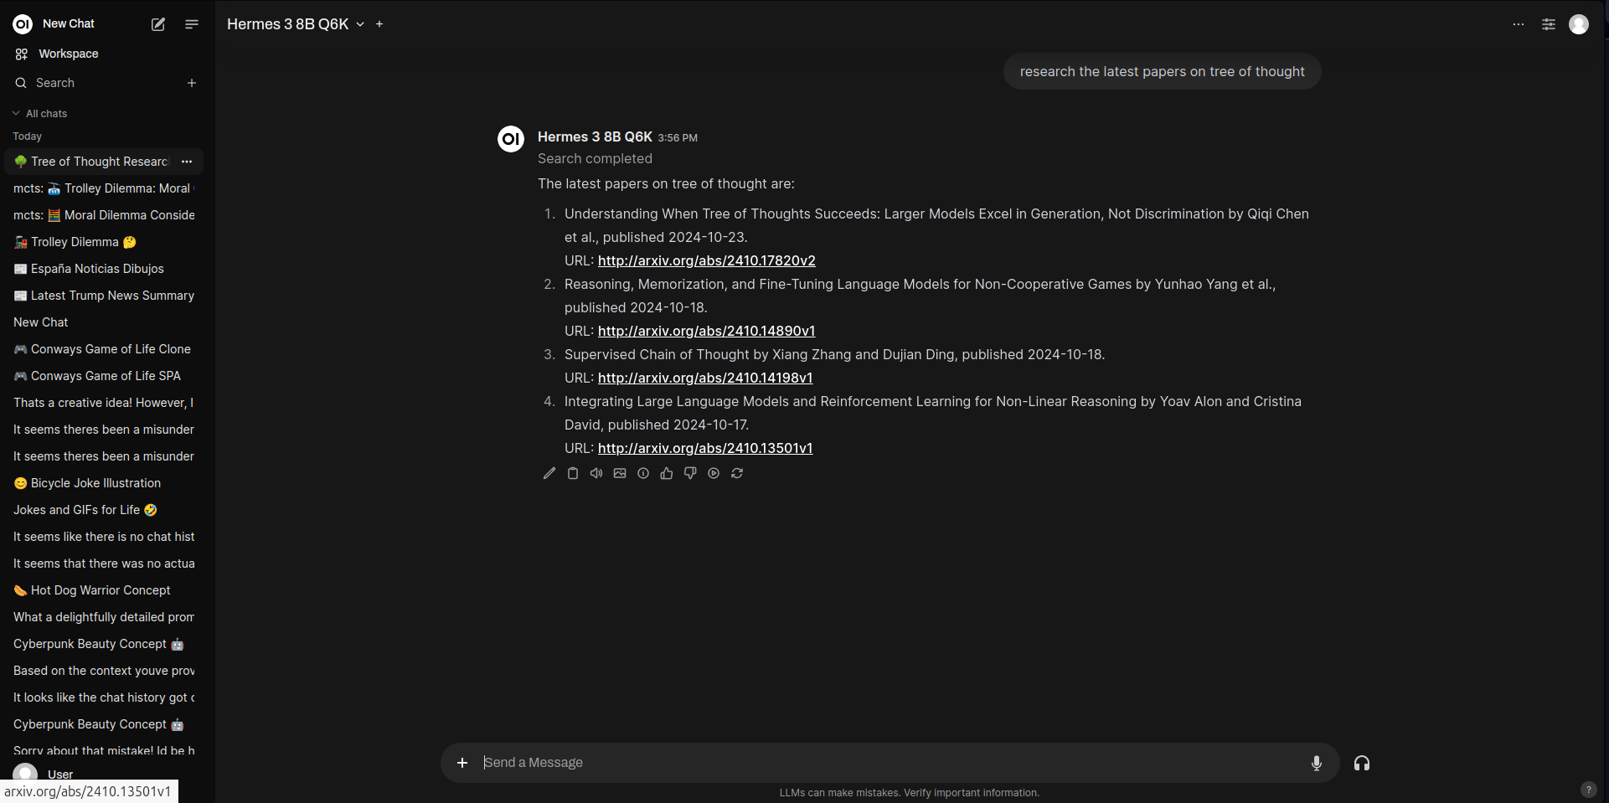This screenshot has height=803, width=1609.
Task: Start voice input with the microphone icon
Action: (x=1316, y=763)
